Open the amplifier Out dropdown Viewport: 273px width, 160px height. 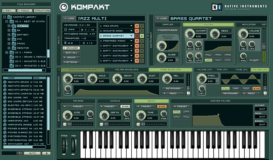click(x=254, y=61)
